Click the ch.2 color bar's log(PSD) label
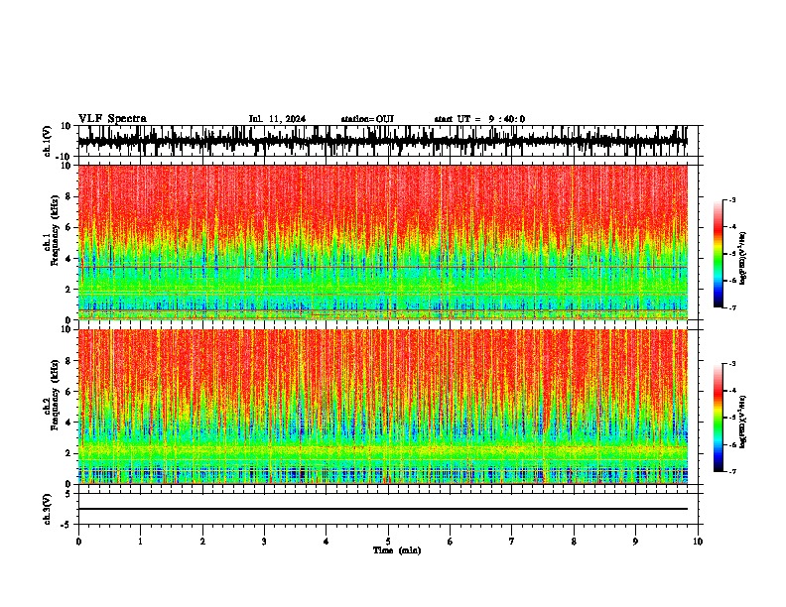The height and width of the screenshot is (607, 786). tap(742, 422)
